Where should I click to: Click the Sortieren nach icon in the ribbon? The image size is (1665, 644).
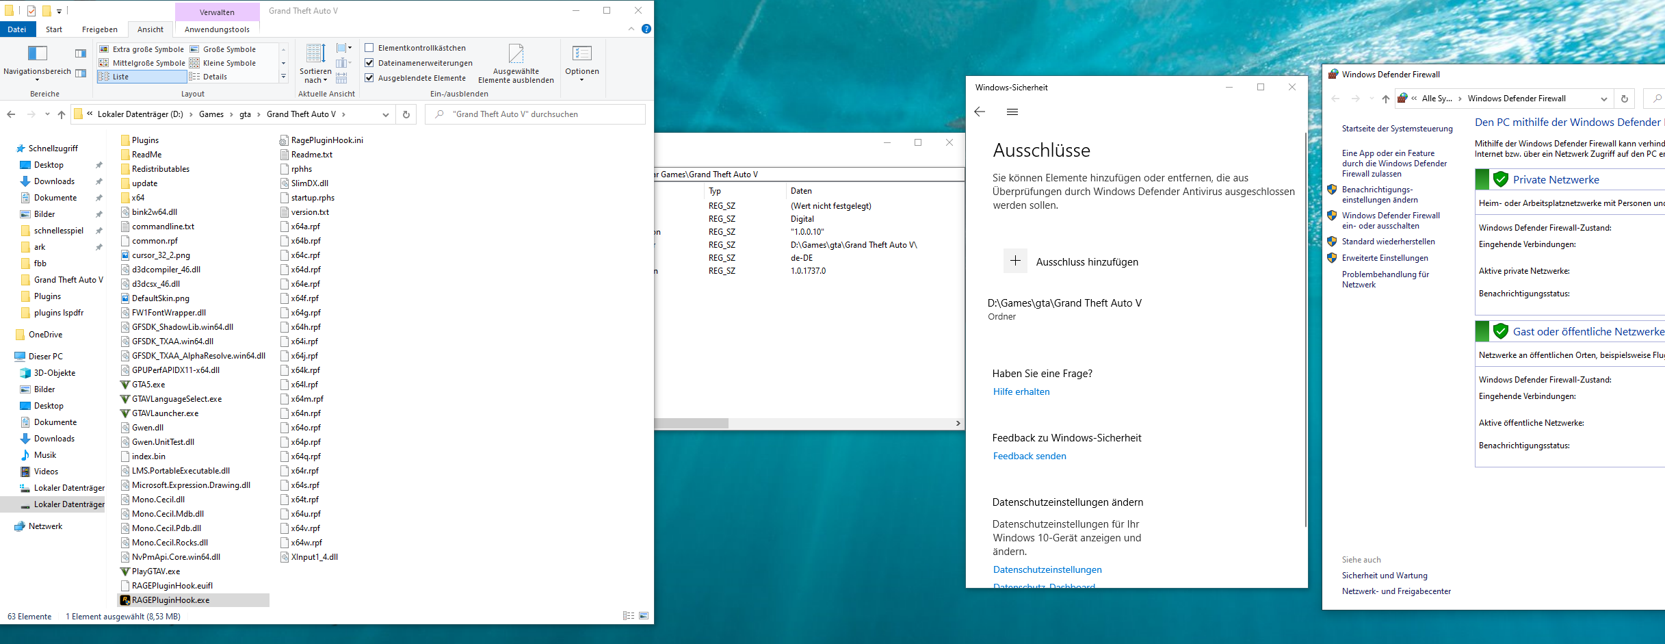click(315, 53)
